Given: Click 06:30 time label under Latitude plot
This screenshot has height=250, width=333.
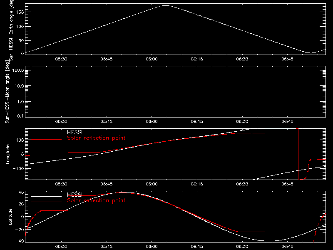Looking at the screenshot, I should pos(242,247).
